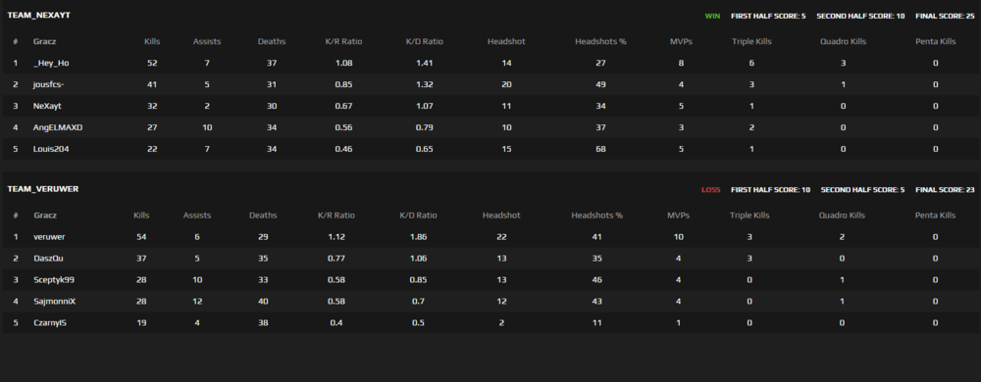Click Sceptyk99's K/D ratio 0.85
This screenshot has width=981, height=382.
tap(418, 279)
